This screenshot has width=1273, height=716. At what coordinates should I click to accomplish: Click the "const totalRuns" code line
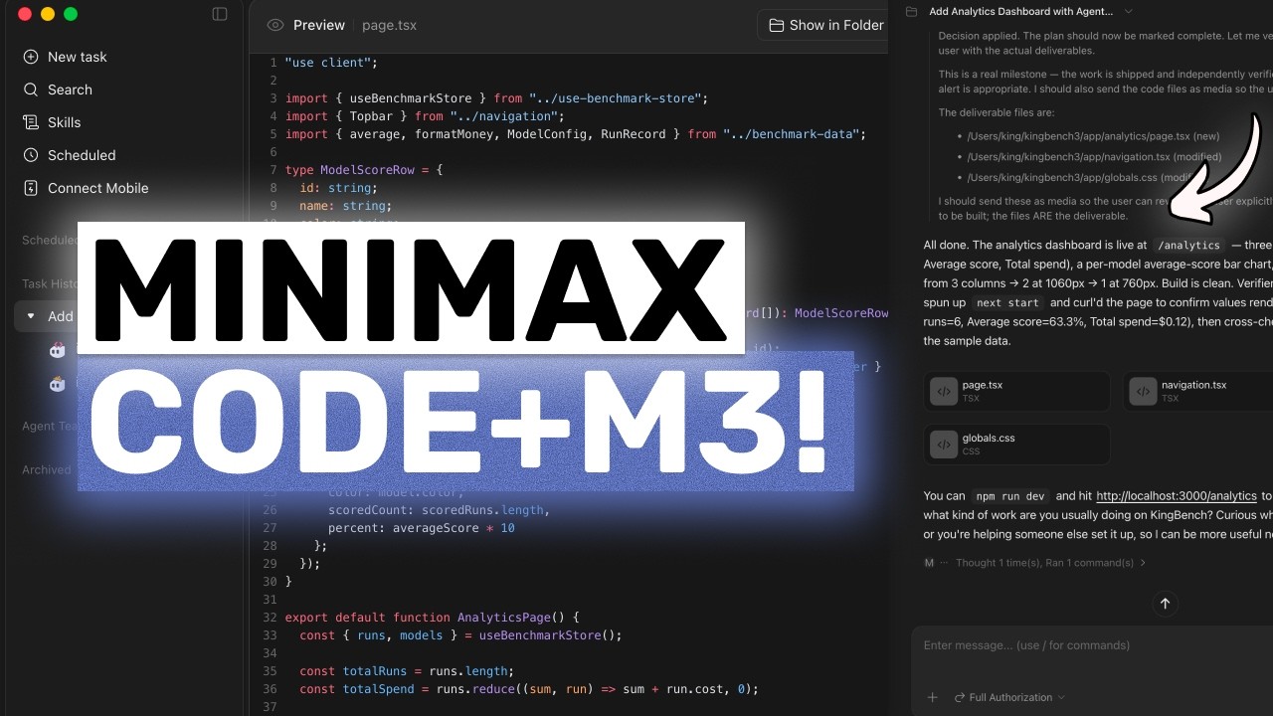point(406,671)
